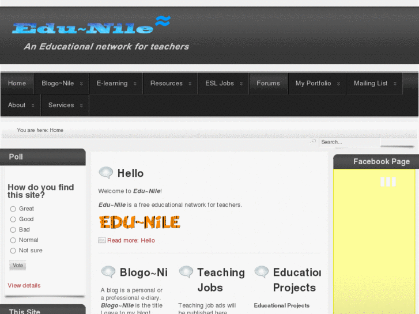Viewport: 419px width, 314px height.
Task: Click the Facebook Page loading indicator
Action: pyautogui.click(x=388, y=181)
